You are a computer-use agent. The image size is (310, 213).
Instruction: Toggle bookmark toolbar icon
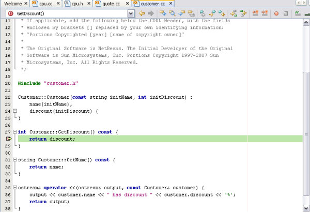(x=203, y=13)
